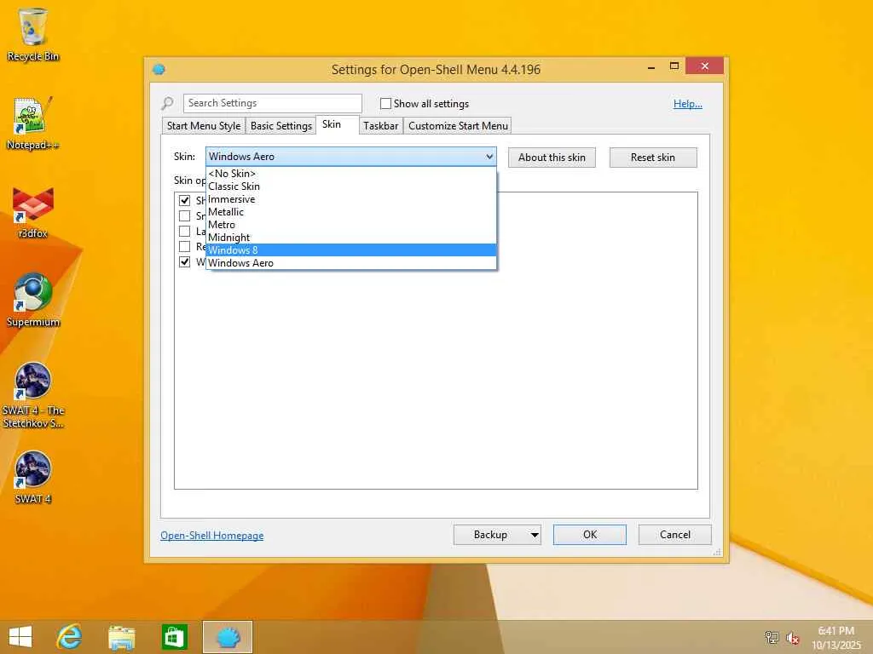Image resolution: width=873 pixels, height=654 pixels.
Task: Click the network tray icon
Action: 772,637
